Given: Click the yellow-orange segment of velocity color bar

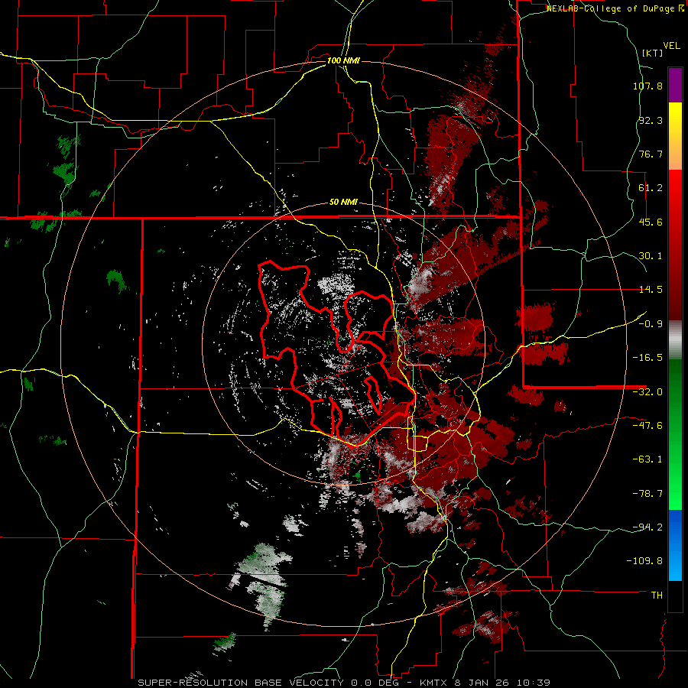Looking at the screenshot, I should [675, 136].
